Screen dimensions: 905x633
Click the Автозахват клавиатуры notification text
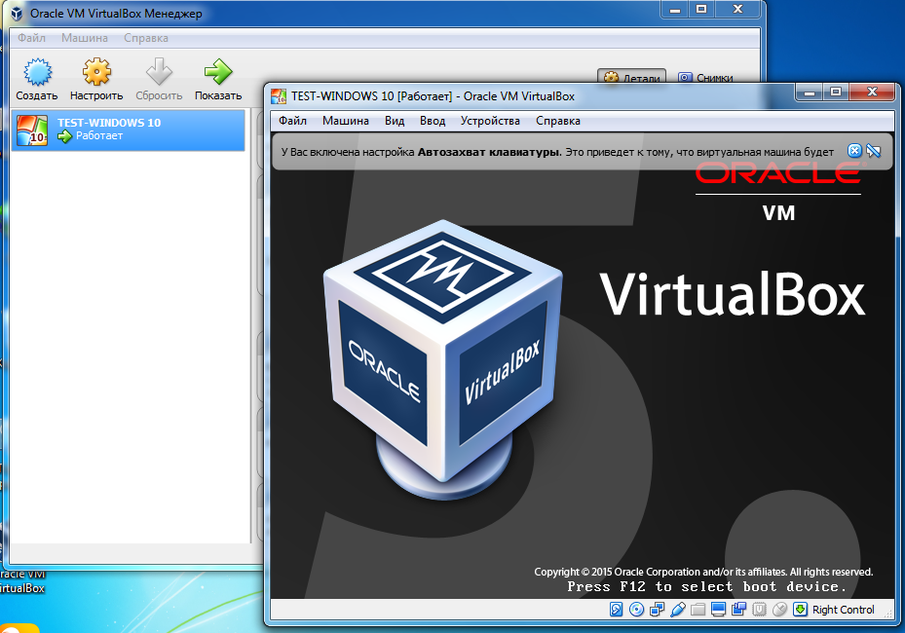coord(489,152)
